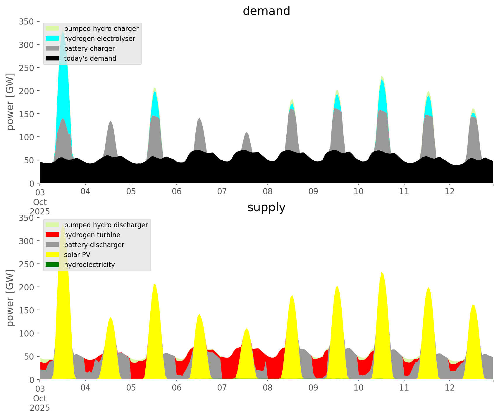Screen dimensions: 499x418
Task: Click the grey battery charger legend swatch
Action: [52, 48]
